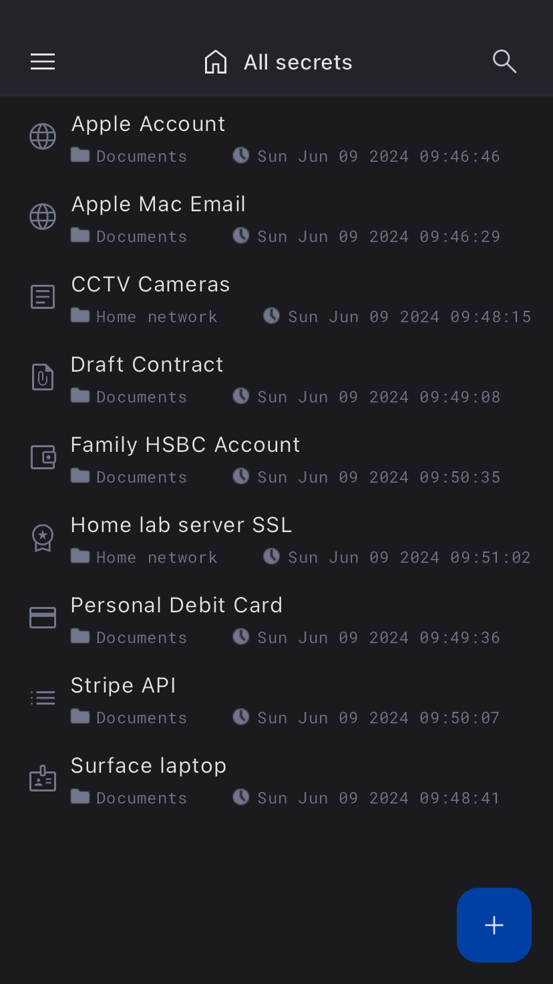Click the All secrets header title

[298, 62]
